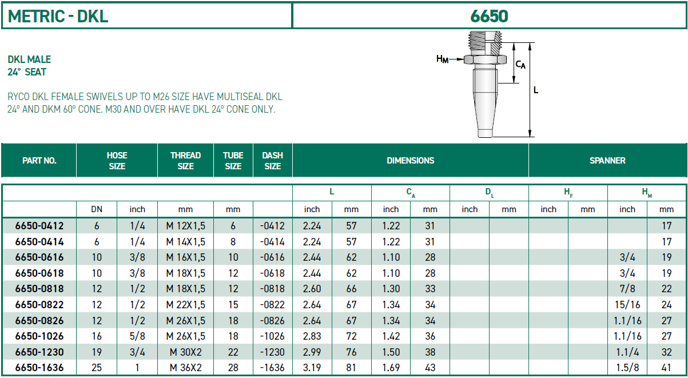Click CA inch value 1.69
This screenshot has height=378, width=688.
pyautogui.click(x=391, y=368)
